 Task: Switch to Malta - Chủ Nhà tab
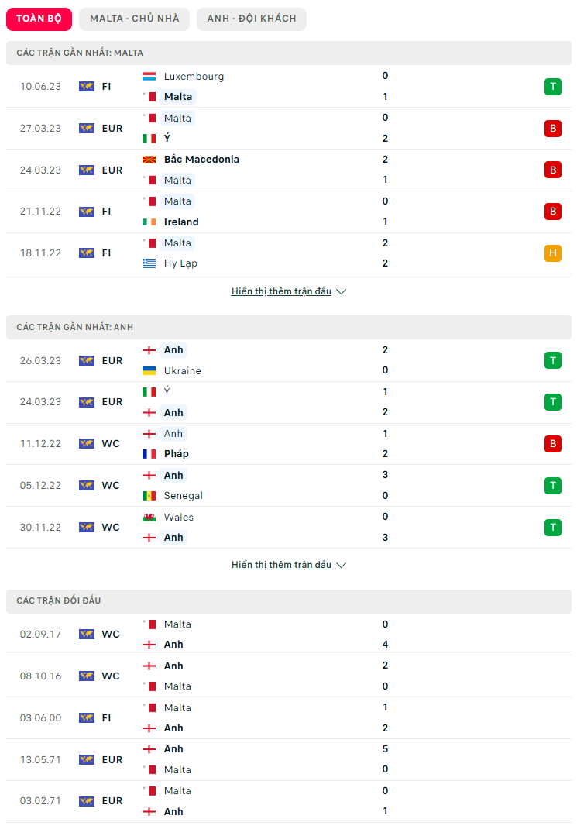coord(134,19)
